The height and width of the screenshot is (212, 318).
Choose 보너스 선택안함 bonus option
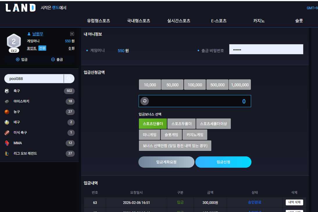pyautogui.click(x=175, y=146)
